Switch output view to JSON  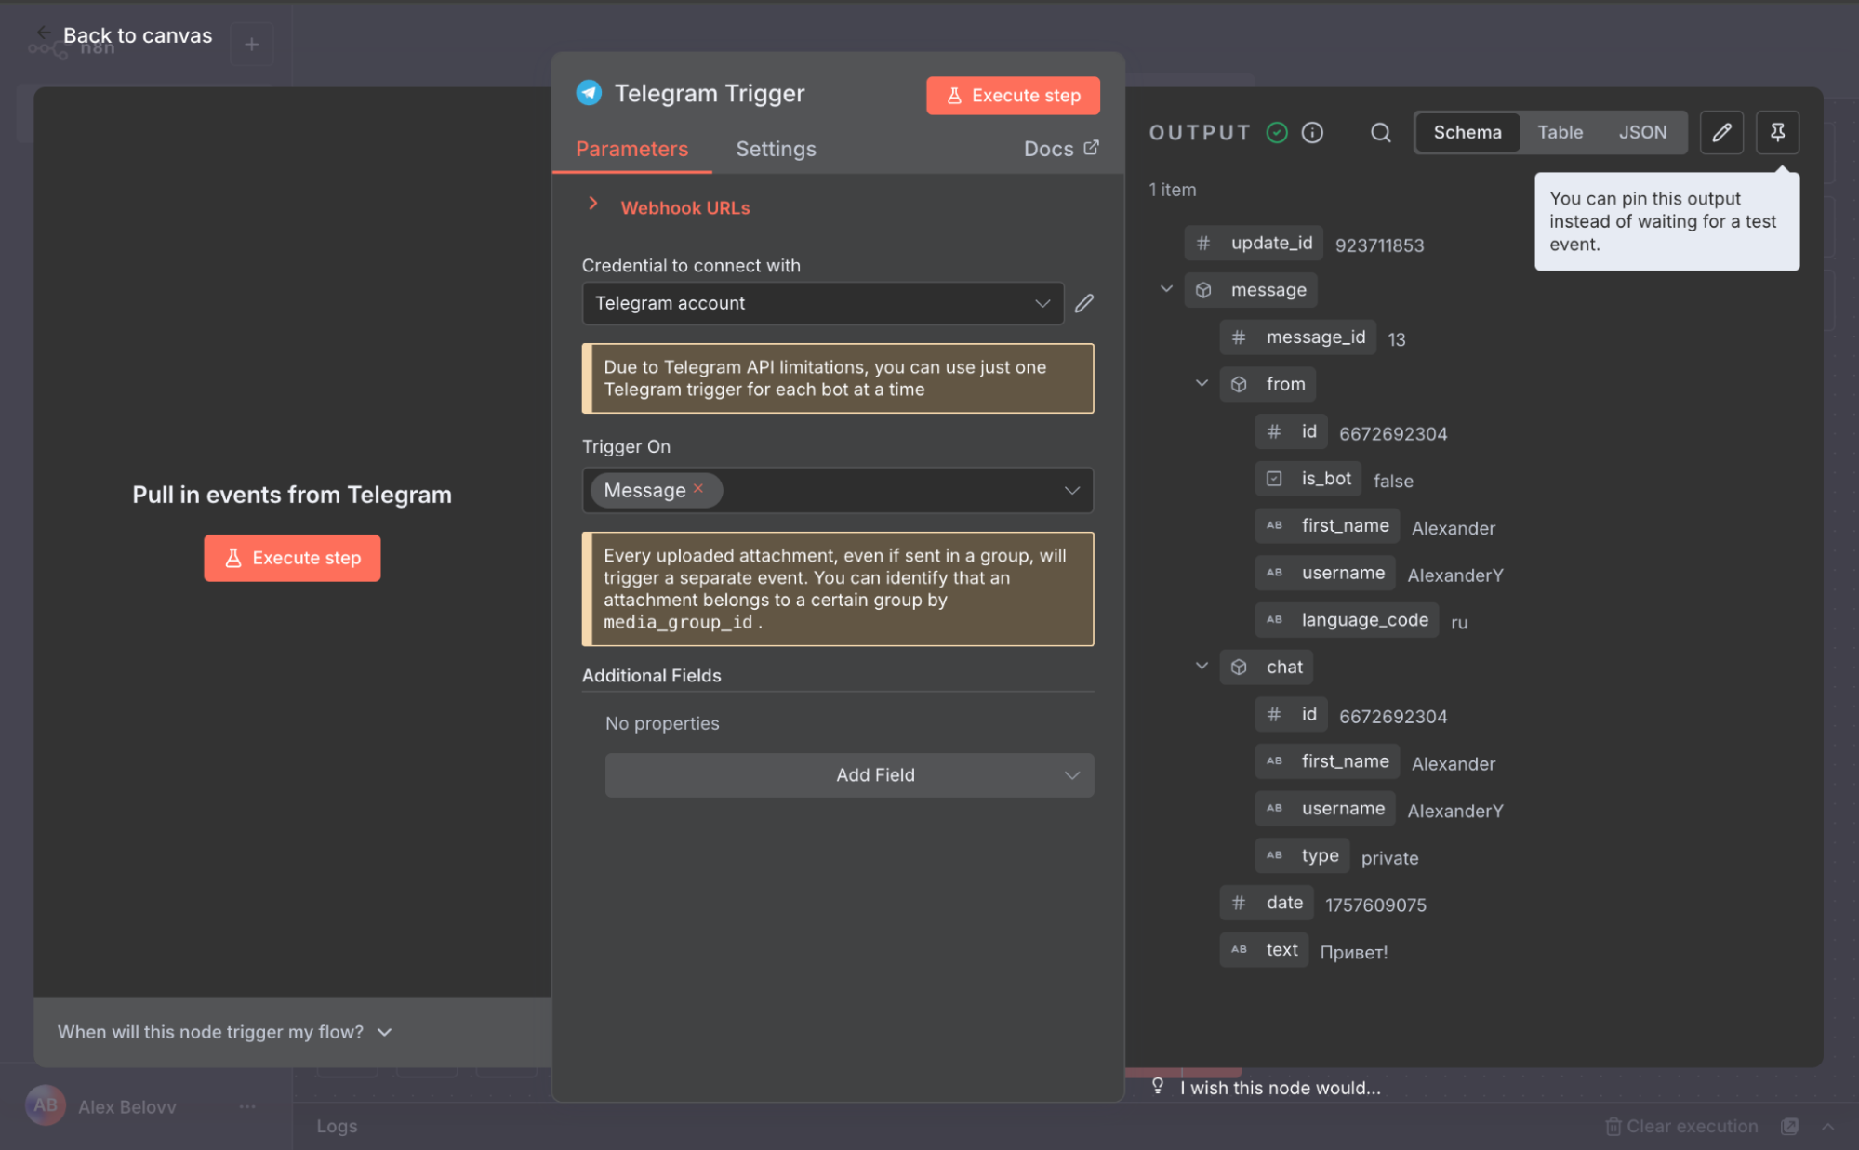(x=1642, y=132)
